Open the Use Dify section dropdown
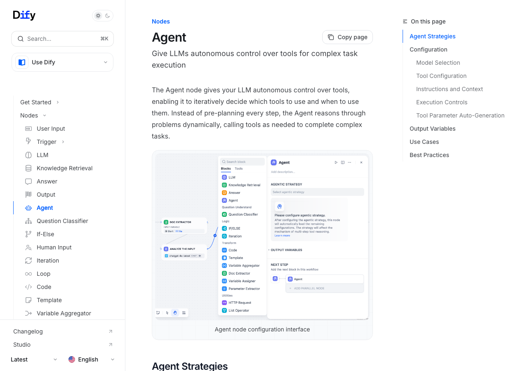This screenshot has width=528, height=371. (x=62, y=62)
